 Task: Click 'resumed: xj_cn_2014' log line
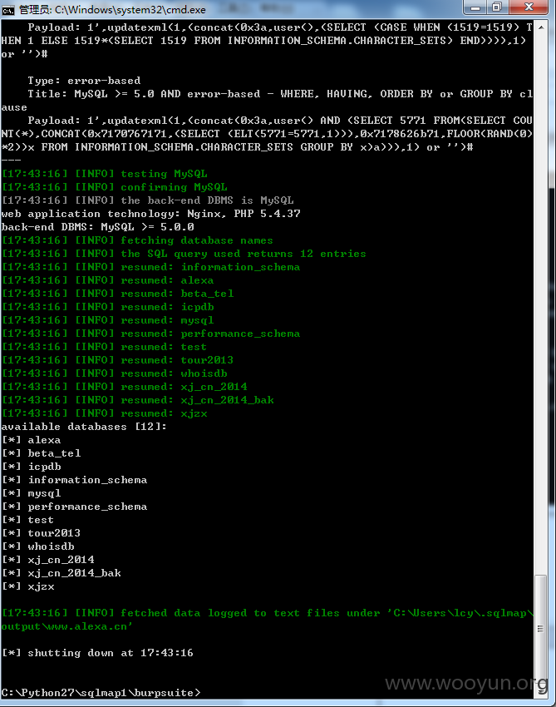(x=125, y=387)
